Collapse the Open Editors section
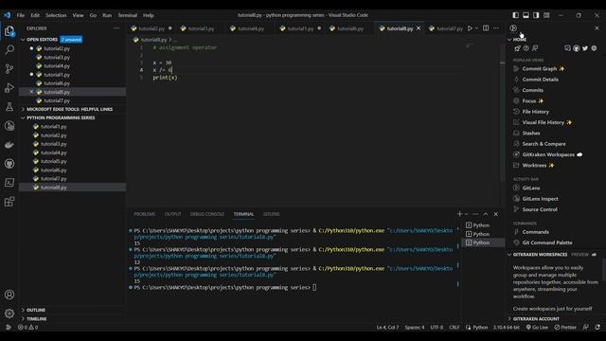This screenshot has height=341, width=606. click(x=42, y=40)
